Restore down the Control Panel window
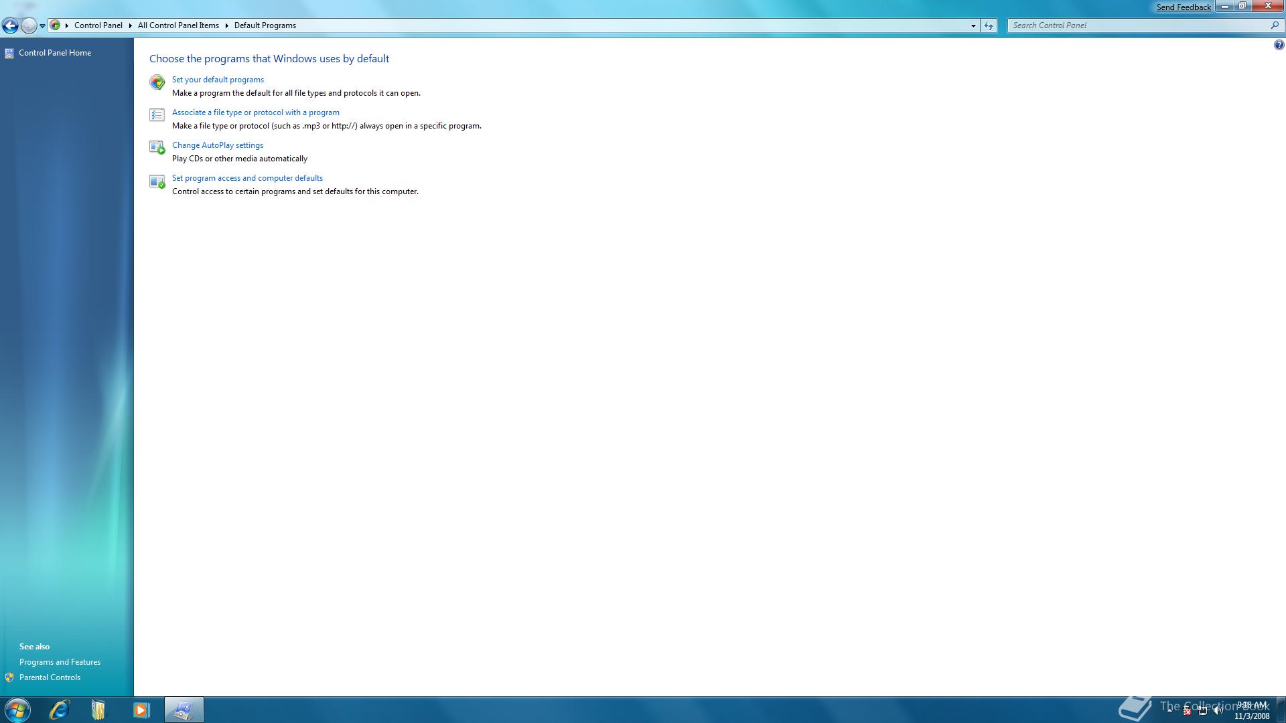This screenshot has width=1286, height=723. (1242, 6)
